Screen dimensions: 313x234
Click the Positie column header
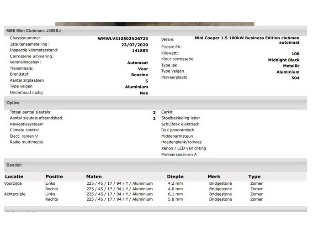click(54, 177)
